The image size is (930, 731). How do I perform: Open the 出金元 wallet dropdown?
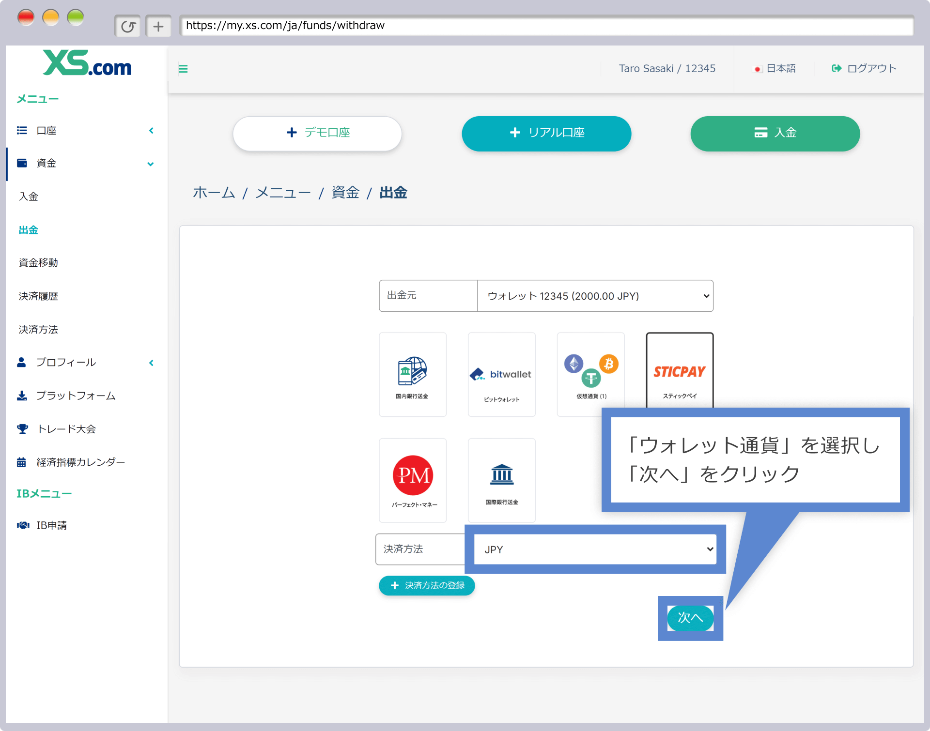pos(595,296)
